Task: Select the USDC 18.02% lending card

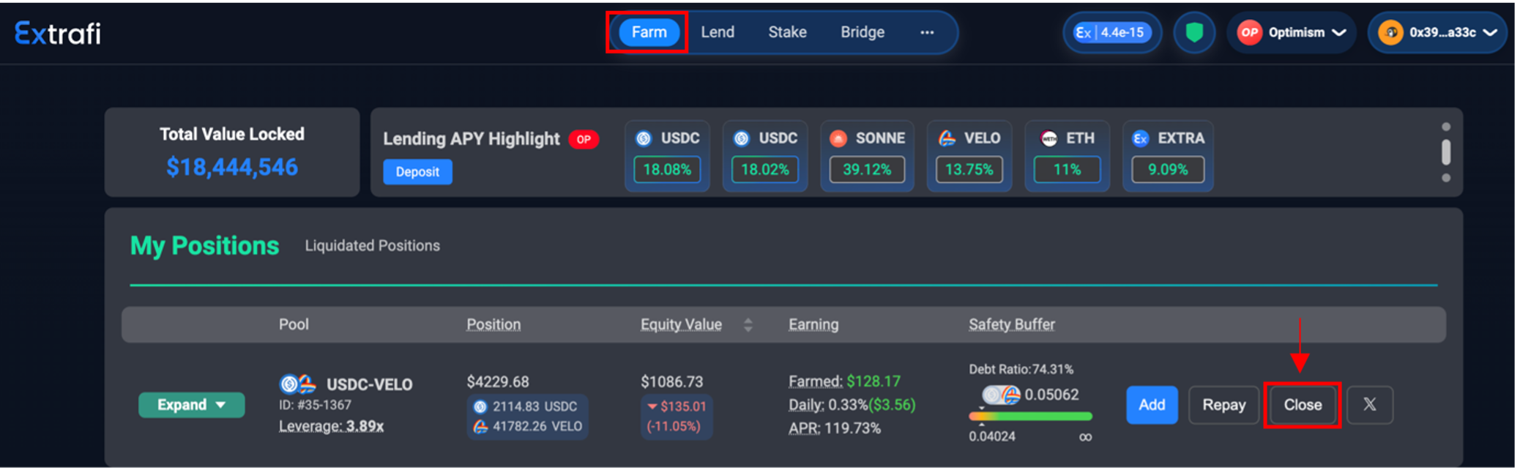Action: (x=765, y=155)
